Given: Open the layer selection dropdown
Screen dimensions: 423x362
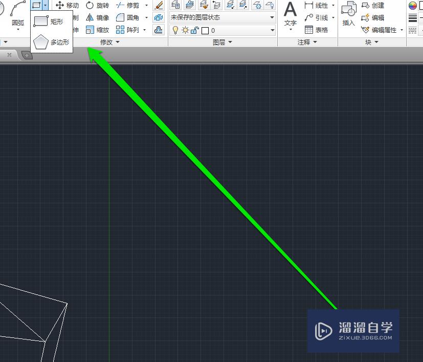Looking at the screenshot, I should coord(273,30).
